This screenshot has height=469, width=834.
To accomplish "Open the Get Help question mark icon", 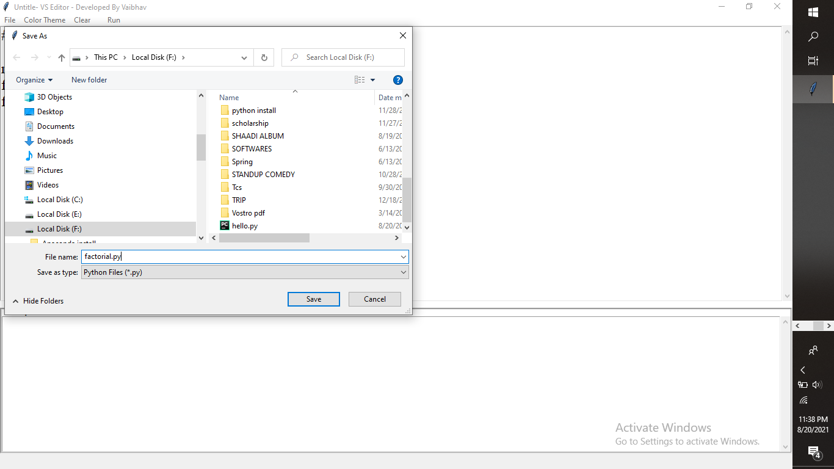I will pos(397,79).
